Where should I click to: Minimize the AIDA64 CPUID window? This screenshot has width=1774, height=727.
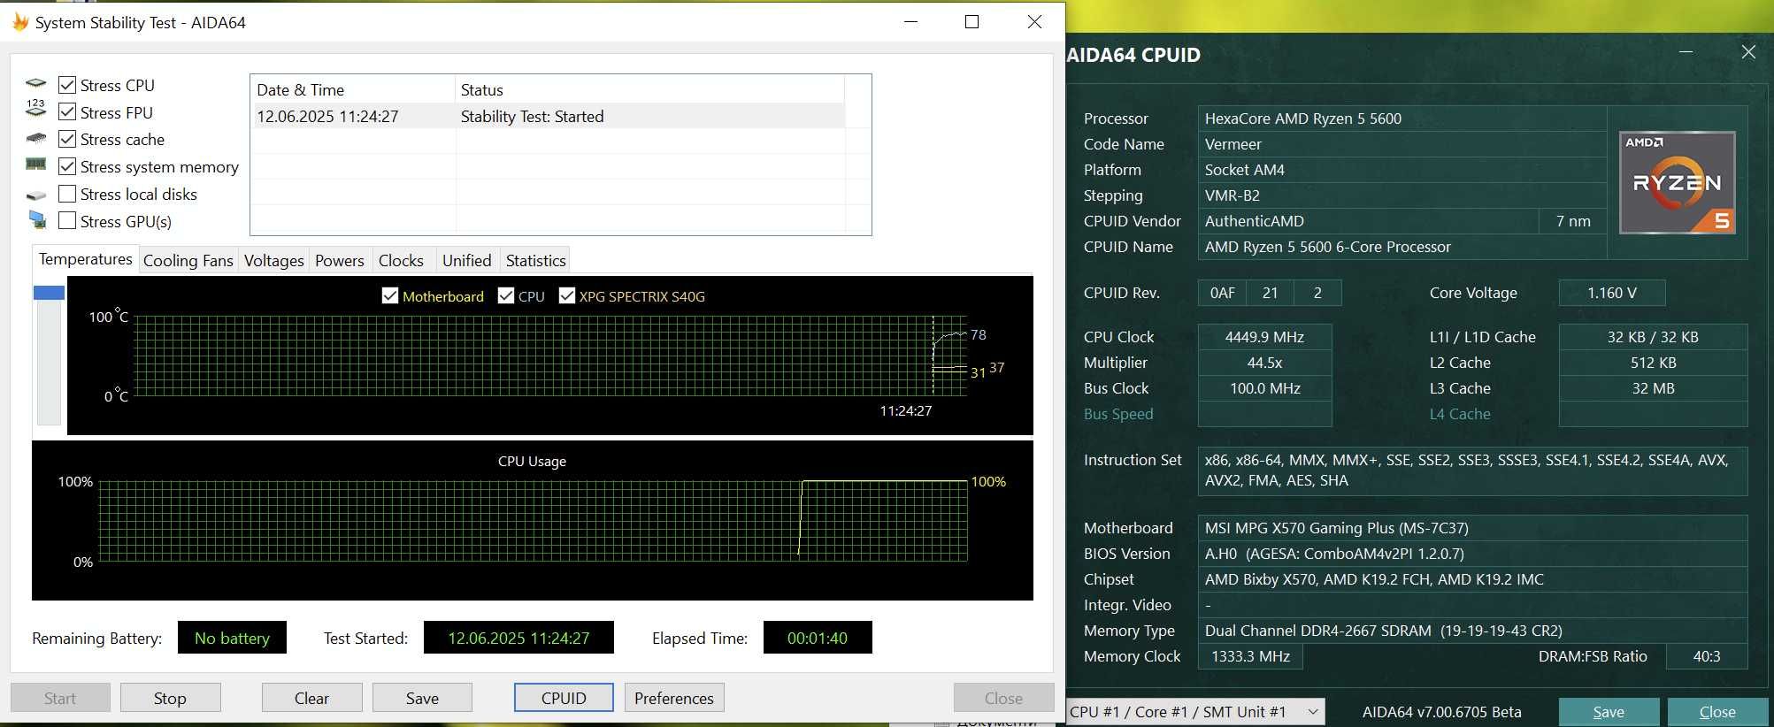[x=1686, y=52]
